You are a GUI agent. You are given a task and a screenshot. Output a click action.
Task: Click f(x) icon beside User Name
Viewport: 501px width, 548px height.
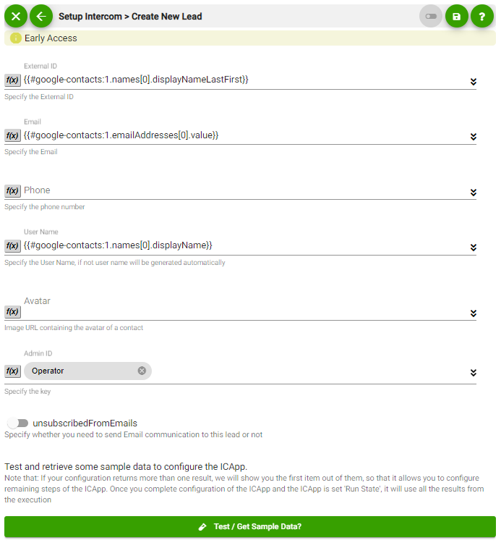coord(12,245)
